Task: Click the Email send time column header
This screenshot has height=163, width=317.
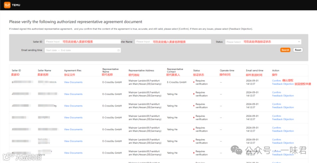Action: pos(254,71)
